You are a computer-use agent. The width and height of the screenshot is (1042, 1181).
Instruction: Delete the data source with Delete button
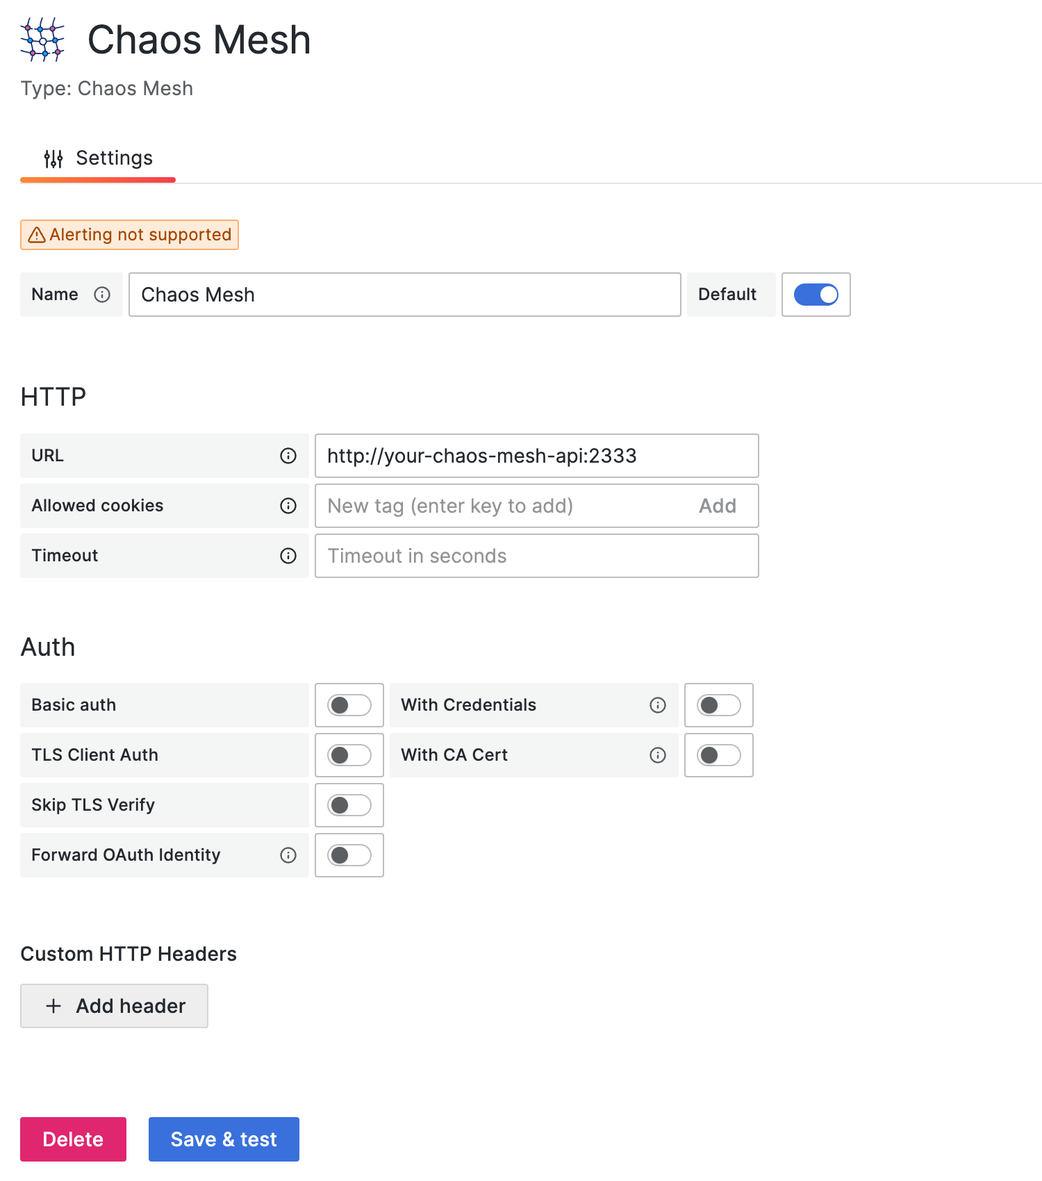coord(73,1139)
